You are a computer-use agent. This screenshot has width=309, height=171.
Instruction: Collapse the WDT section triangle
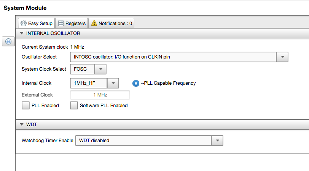pos(22,125)
